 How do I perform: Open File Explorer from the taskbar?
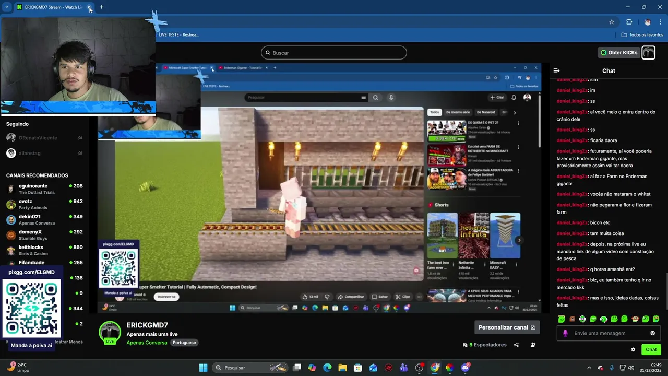click(x=342, y=368)
